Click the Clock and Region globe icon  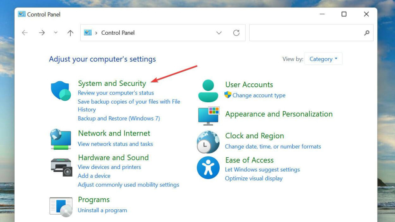click(x=208, y=142)
